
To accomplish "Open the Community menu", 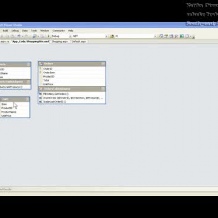I will click(58, 31).
